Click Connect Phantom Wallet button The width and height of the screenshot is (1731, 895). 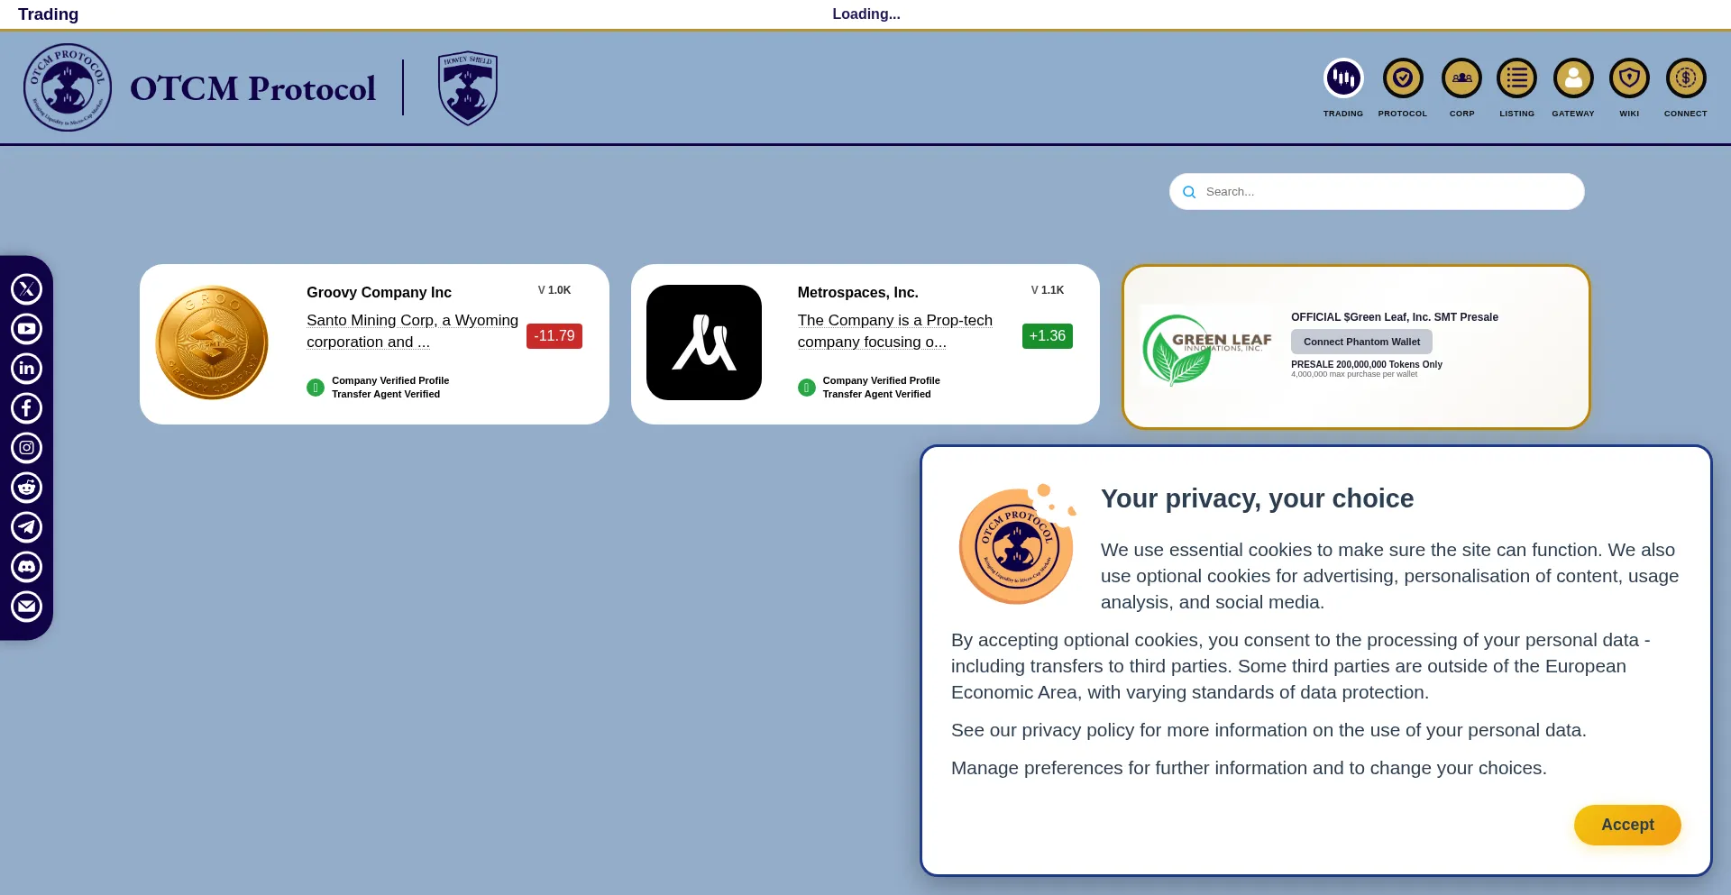1361,342
